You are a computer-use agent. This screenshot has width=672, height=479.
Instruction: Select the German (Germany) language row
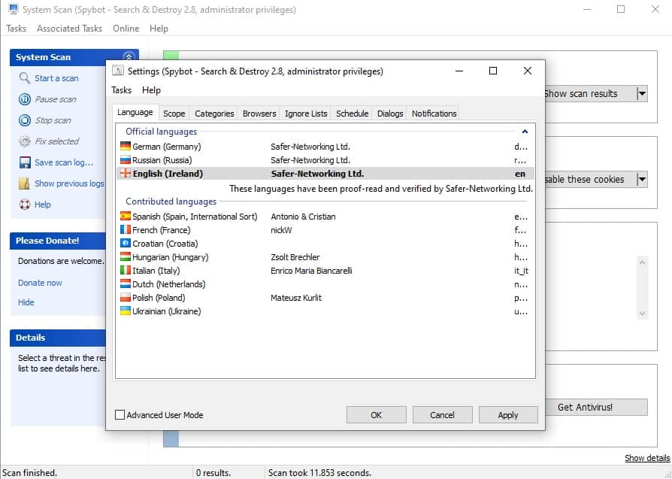click(325, 147)
